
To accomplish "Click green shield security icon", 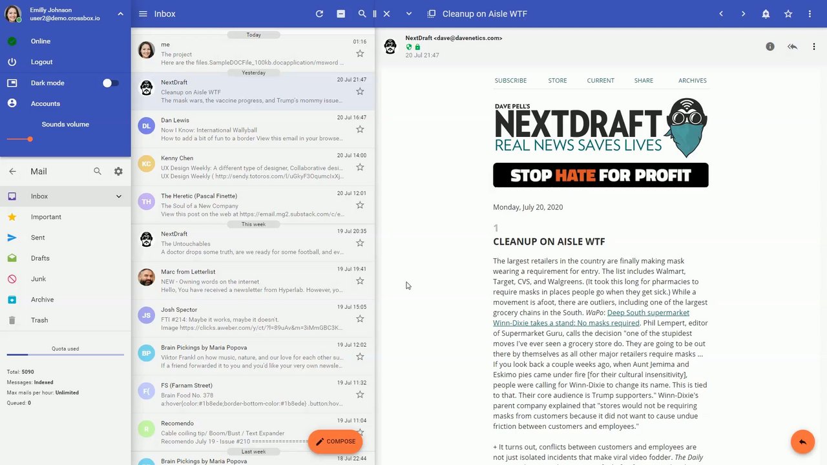I will pyautogui.click(x=409, y=47).
